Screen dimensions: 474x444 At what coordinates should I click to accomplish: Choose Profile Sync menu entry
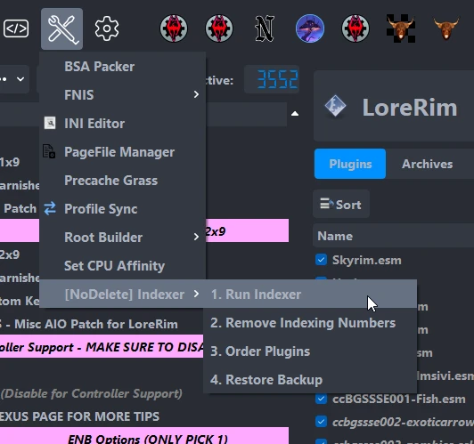pyautogui.click(x=123, y=208)
